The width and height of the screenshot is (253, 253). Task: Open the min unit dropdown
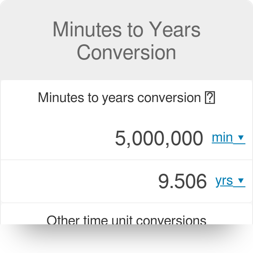click(228, 138)
